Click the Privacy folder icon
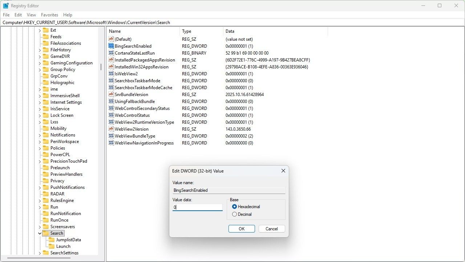 pos(46,181)
